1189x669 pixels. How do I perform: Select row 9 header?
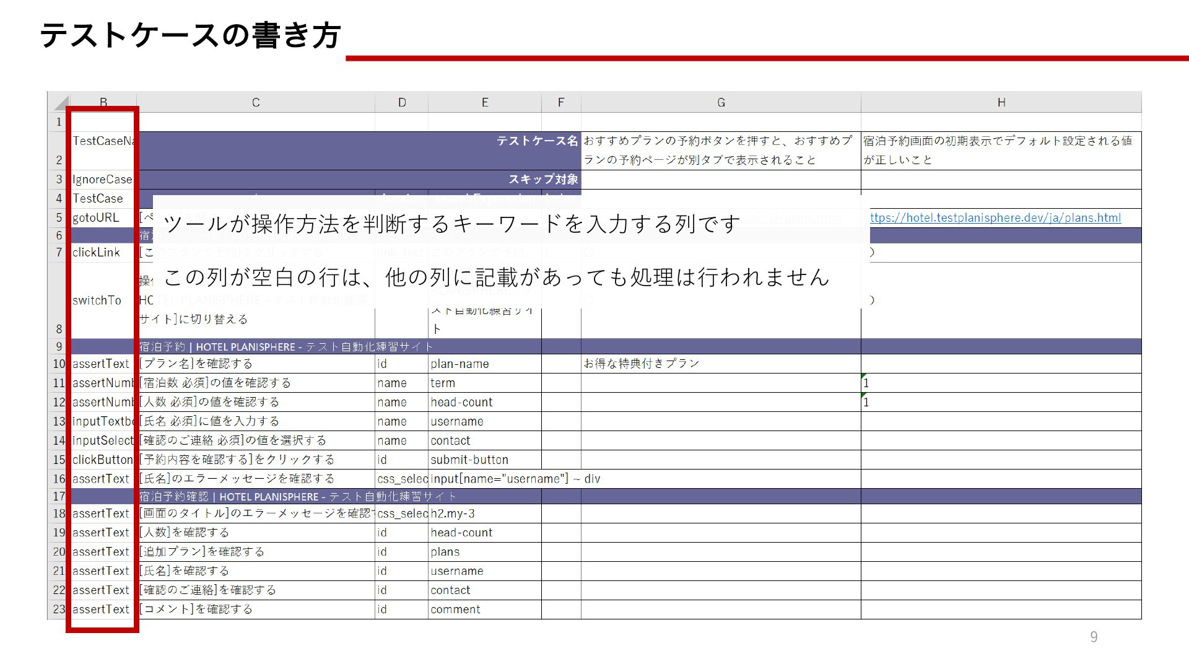click(x=59, y=346)
